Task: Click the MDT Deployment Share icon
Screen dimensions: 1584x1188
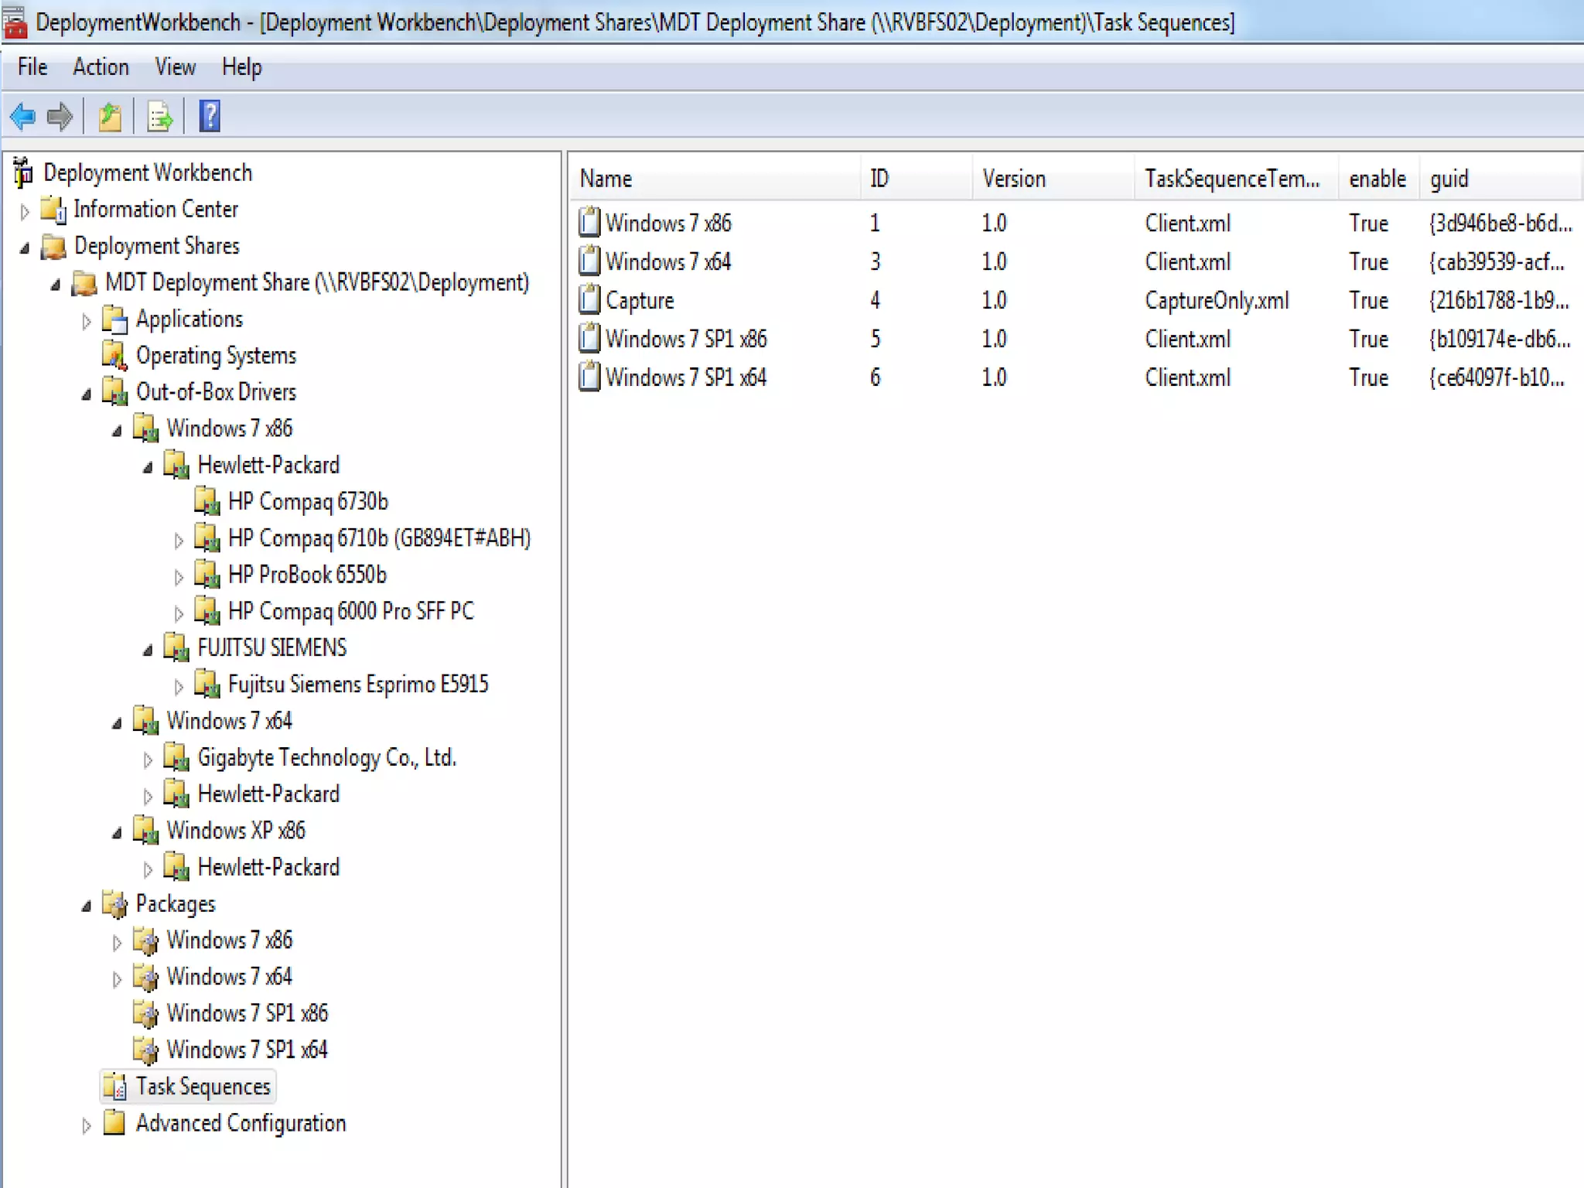Action: coord(84,282)
